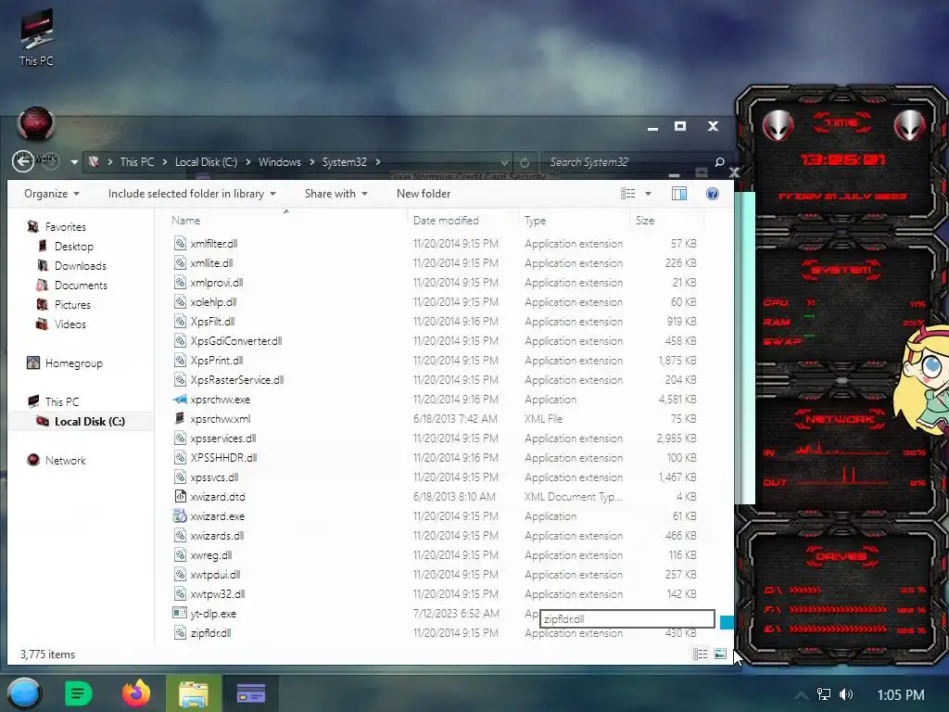
Task: Sort by the Size column header
Action: click(x=645, y=221)
